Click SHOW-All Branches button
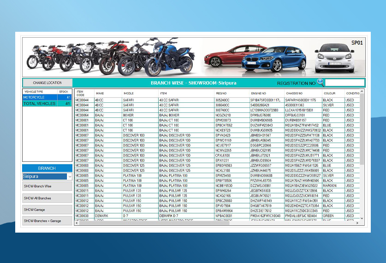The width and height of the screenshot is (386, 263). point(47,198)
